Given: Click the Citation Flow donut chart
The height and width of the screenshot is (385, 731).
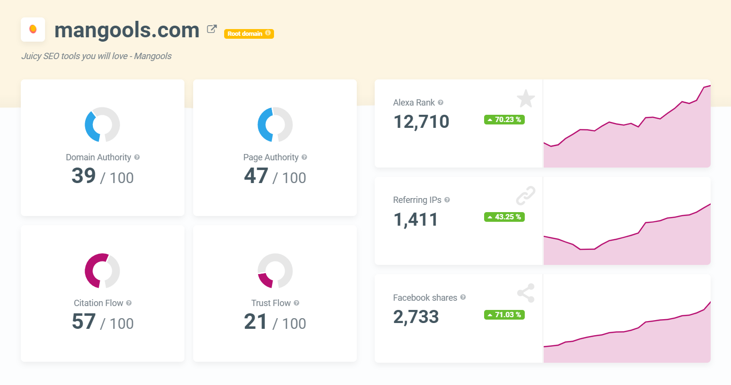Looking at the screenshot, I should pyautogui.click(x=103, y=270).
